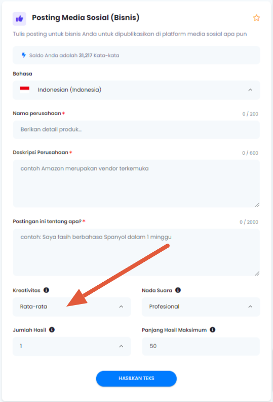Click into Deskripsi Perusahaan text area
The image size is (273, 402).
click(136, 184)
